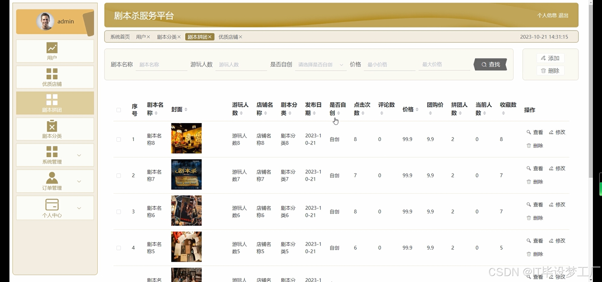Switch to the 剧本拼团 tab
This screenshot has width=602, height=282.
[197, 37]
